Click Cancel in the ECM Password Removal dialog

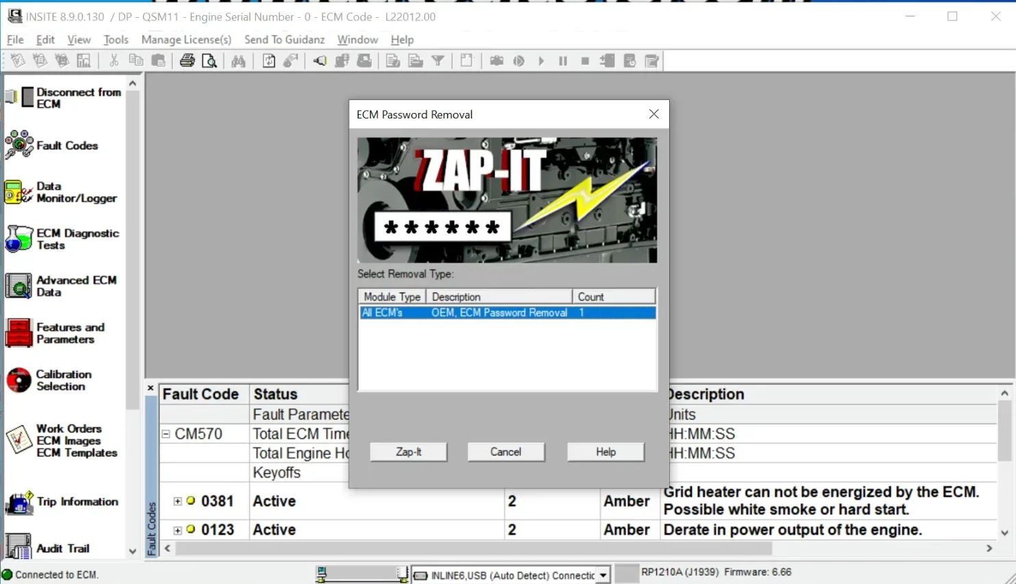tap(506, 452)
